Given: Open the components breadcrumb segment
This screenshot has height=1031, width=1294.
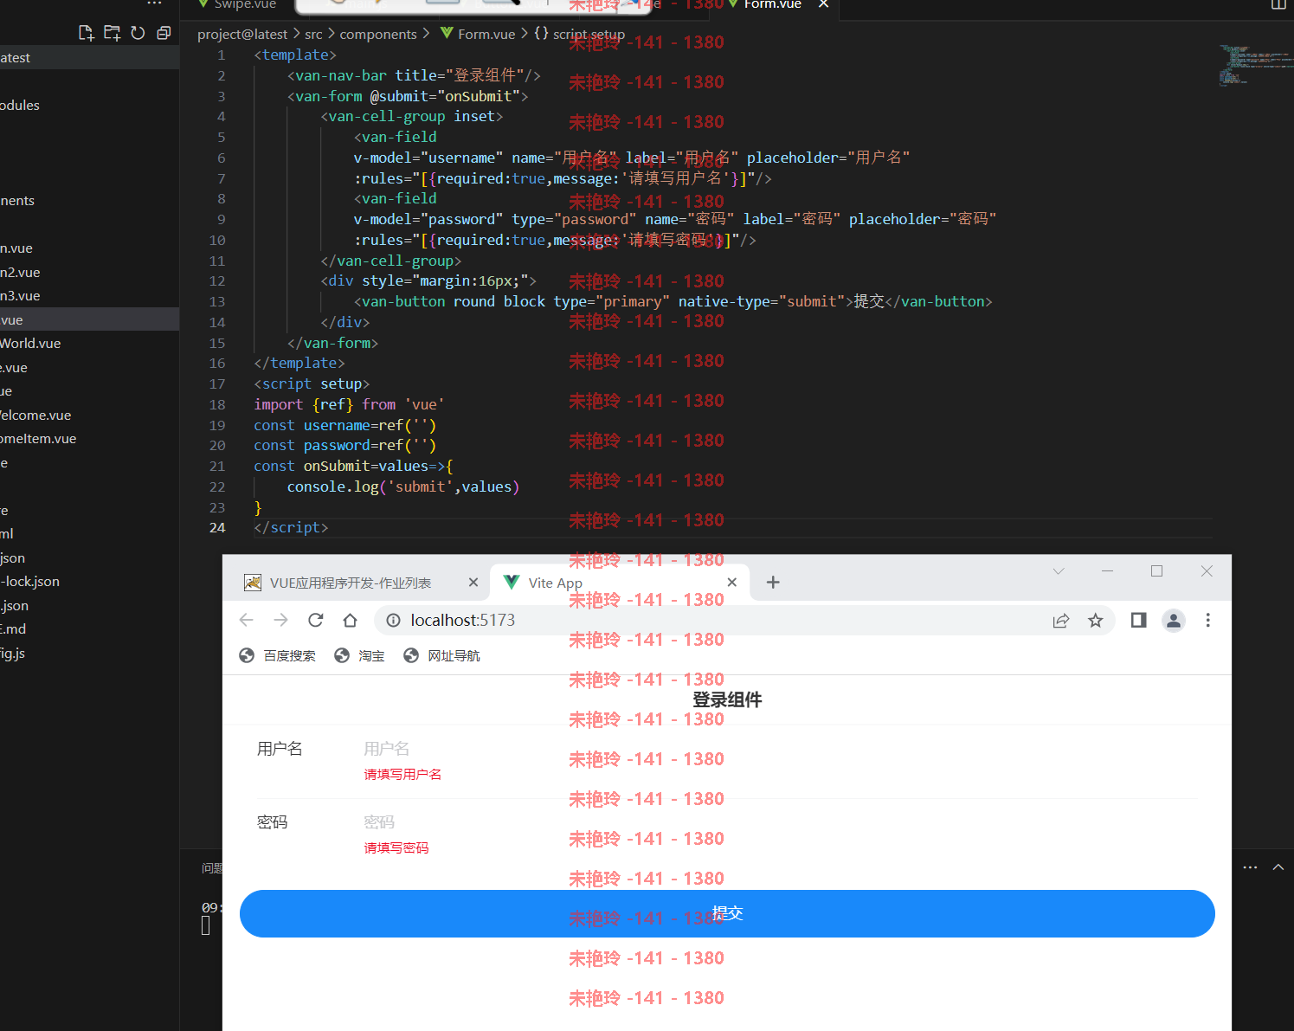Looking at the screenshot, I should click(378, 34).
